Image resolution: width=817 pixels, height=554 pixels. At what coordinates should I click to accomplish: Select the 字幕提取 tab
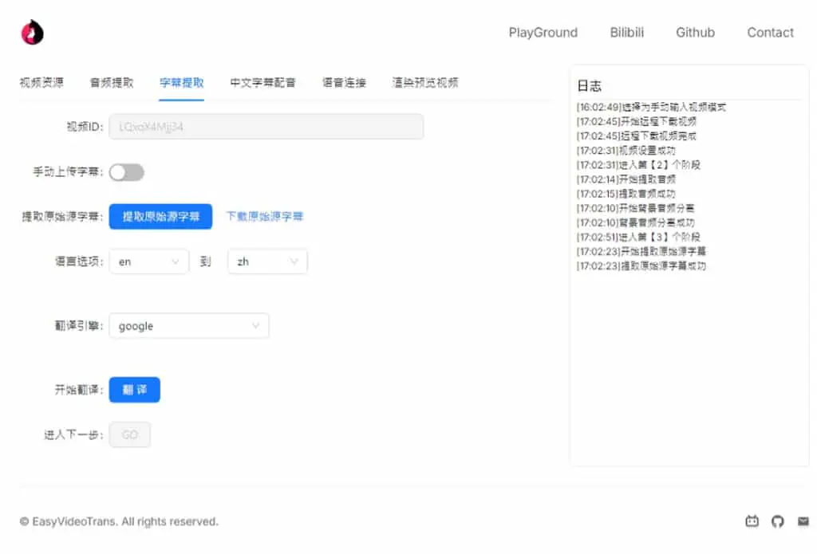[181, 82]
